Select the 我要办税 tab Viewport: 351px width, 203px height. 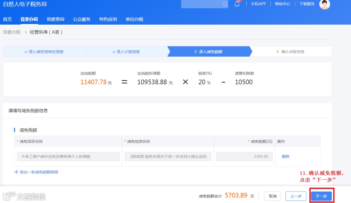29,19
